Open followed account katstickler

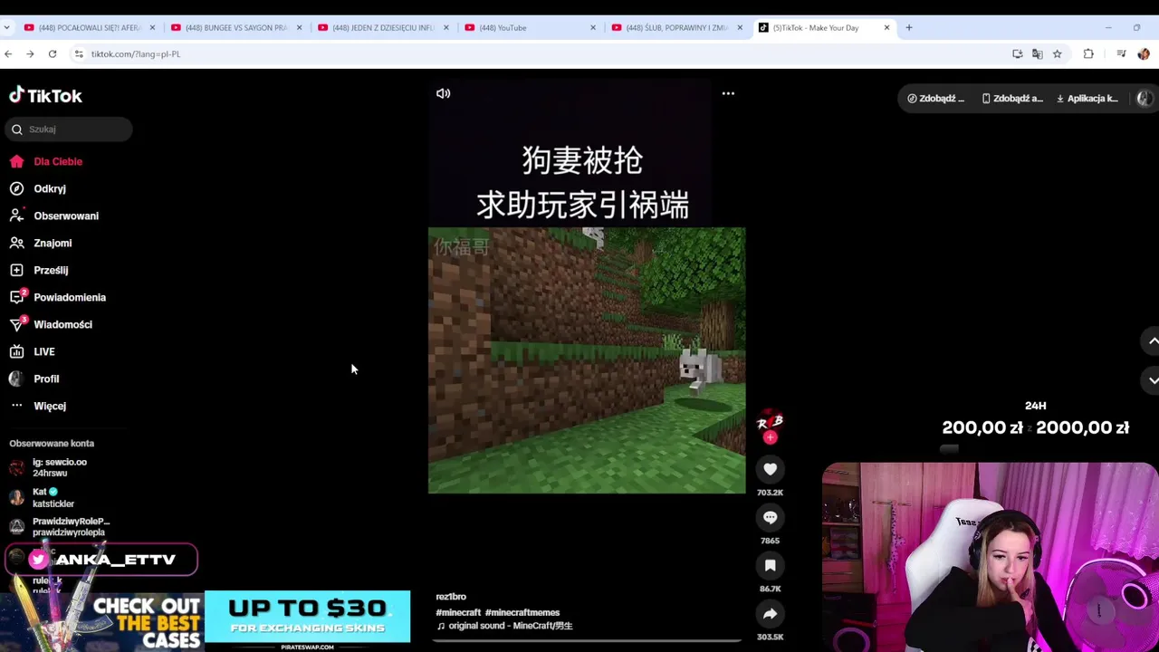tap(53, 497)
